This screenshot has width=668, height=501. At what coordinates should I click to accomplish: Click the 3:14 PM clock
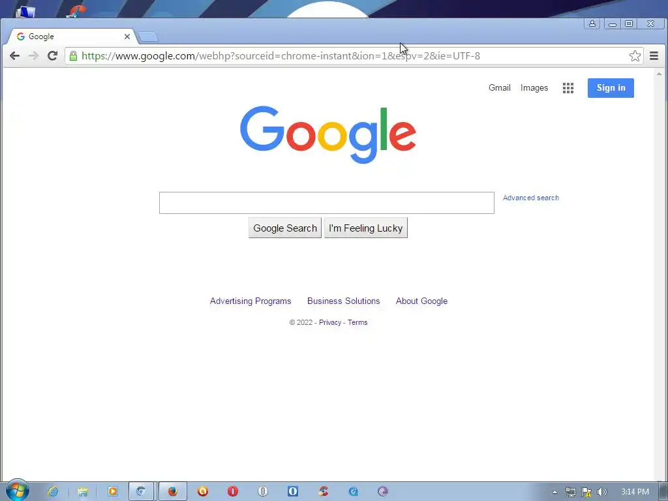[635, 492]
